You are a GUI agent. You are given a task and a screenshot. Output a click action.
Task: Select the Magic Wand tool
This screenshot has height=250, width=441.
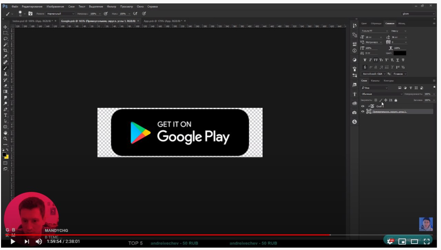tap(5, 44)
